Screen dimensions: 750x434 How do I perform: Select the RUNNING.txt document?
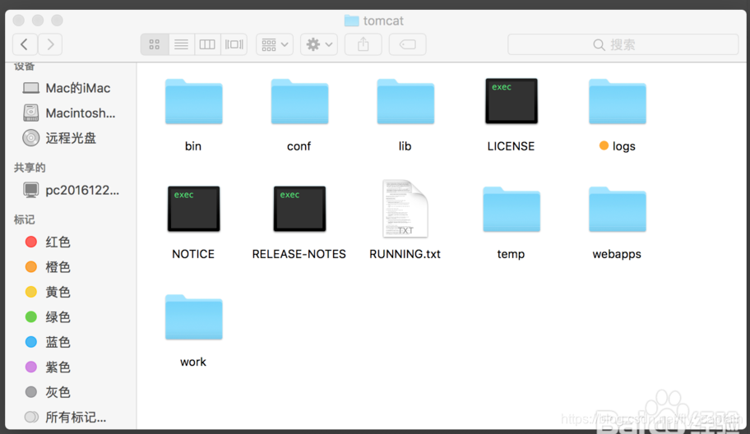405,209
